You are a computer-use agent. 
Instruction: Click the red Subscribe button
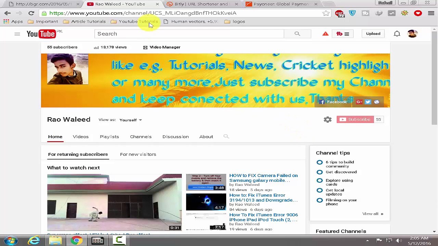point(355,120)
